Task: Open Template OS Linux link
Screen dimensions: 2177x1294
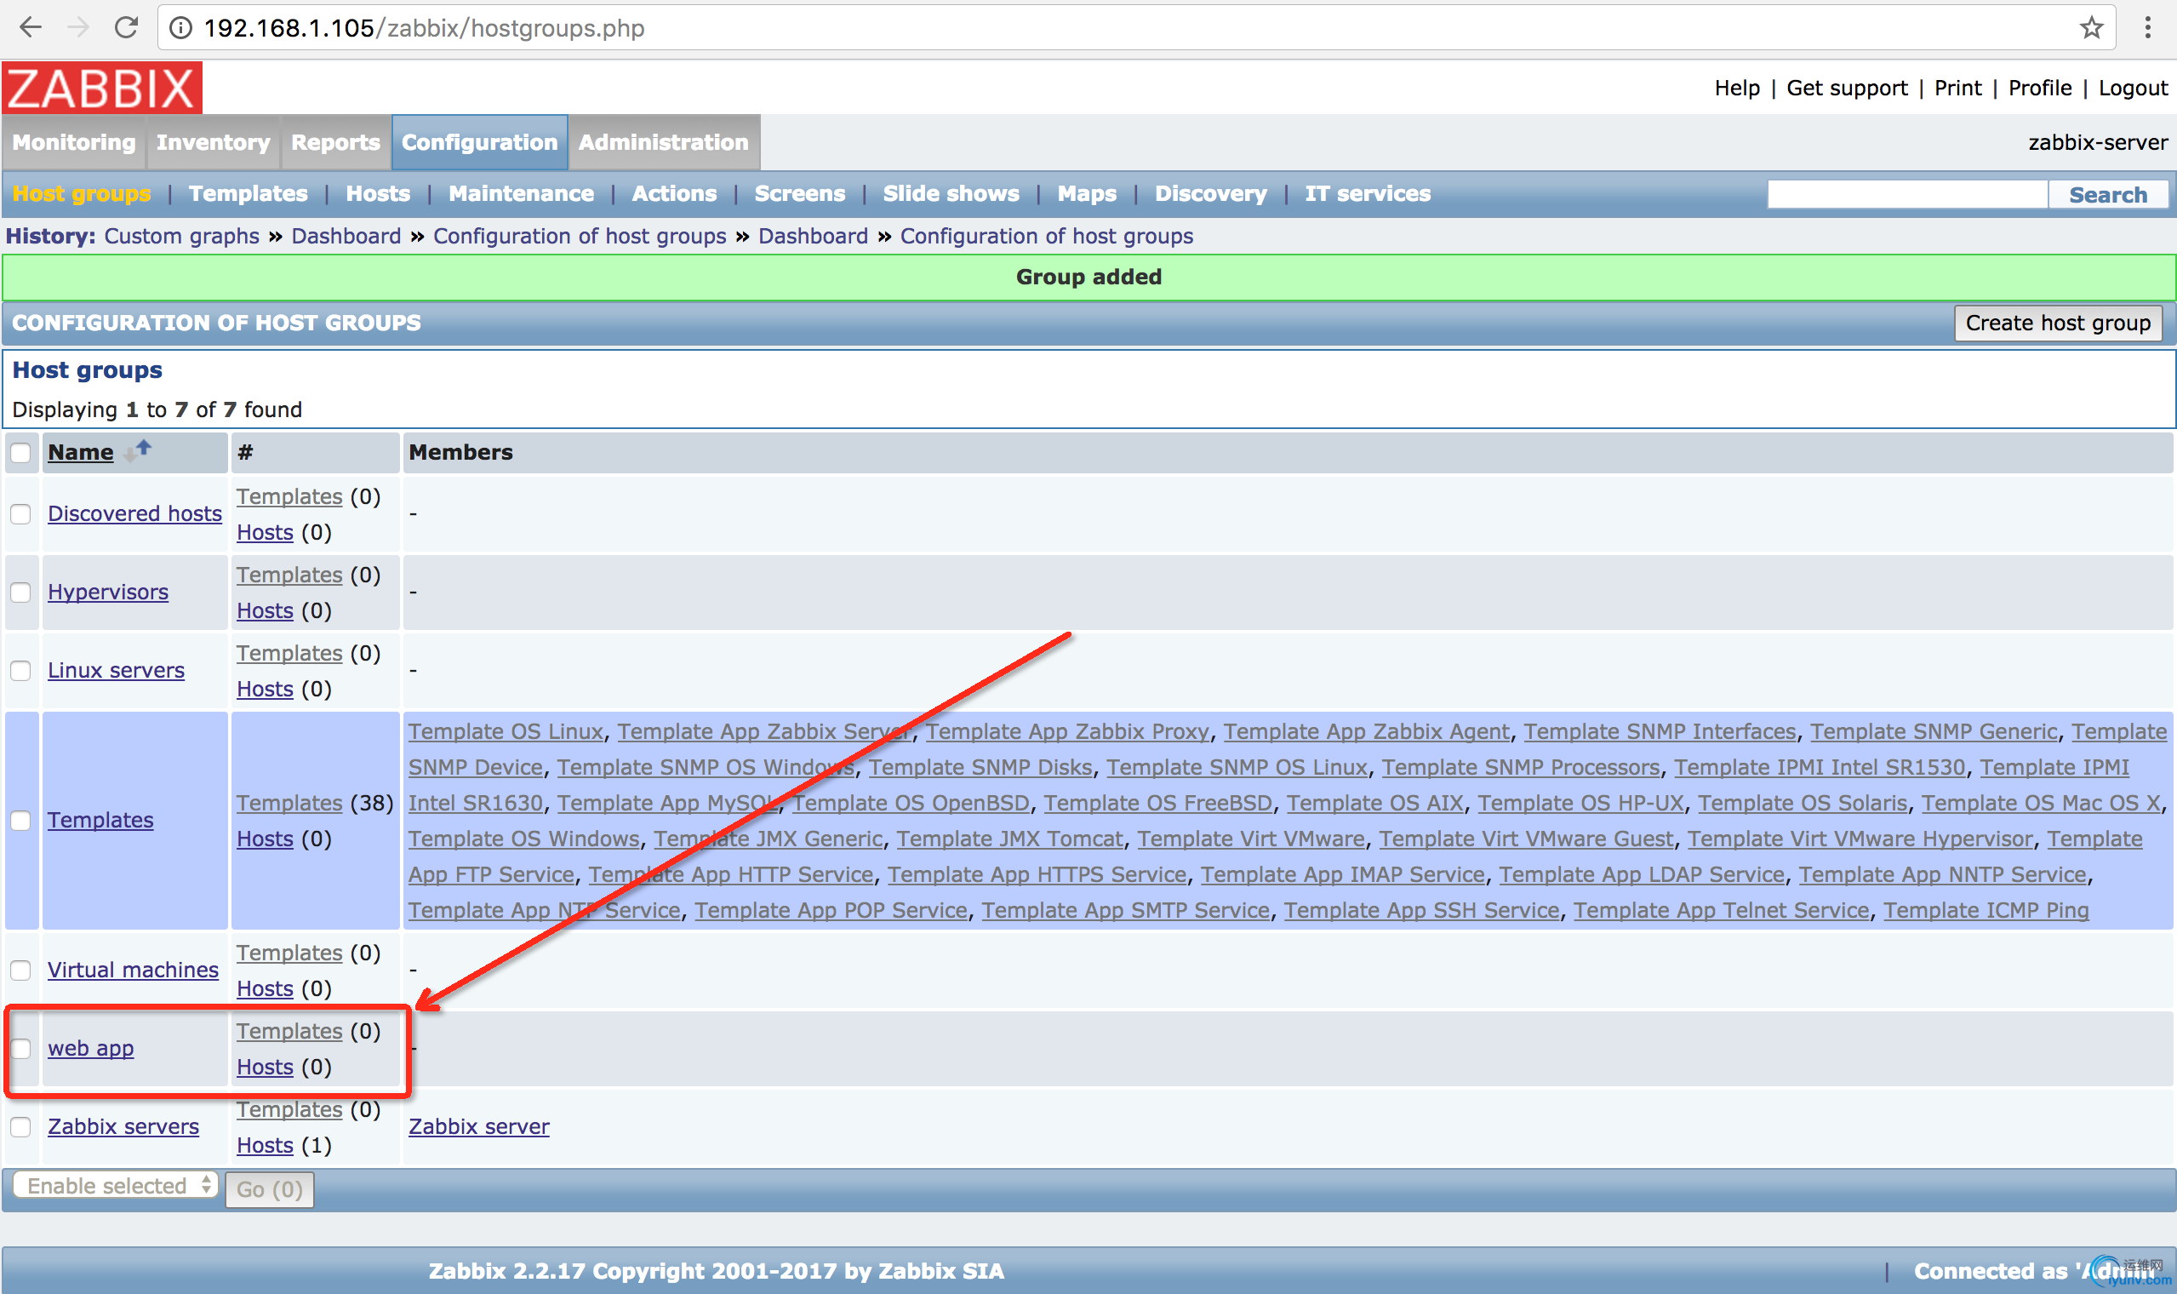Action: click(x=506, y=731)
